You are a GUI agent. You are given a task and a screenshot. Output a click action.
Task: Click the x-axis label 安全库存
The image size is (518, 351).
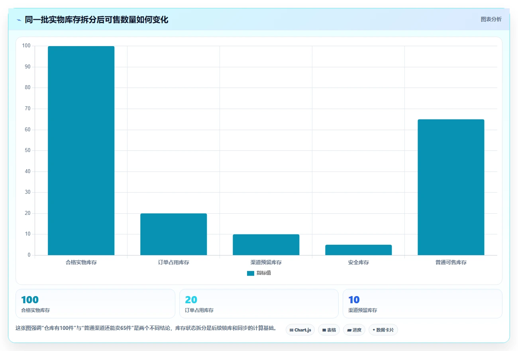(x=358, y=263)
